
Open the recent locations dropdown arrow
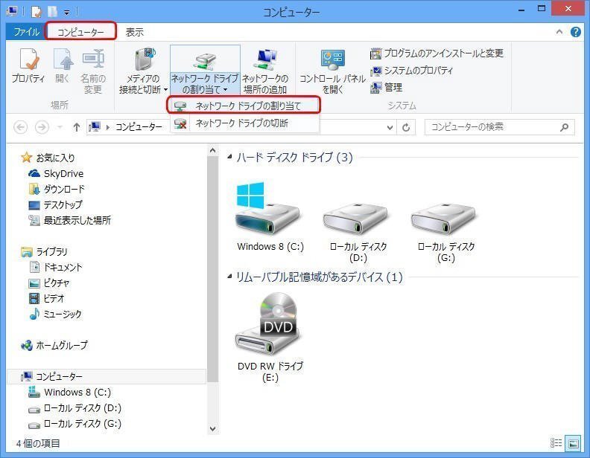(60, 127)
